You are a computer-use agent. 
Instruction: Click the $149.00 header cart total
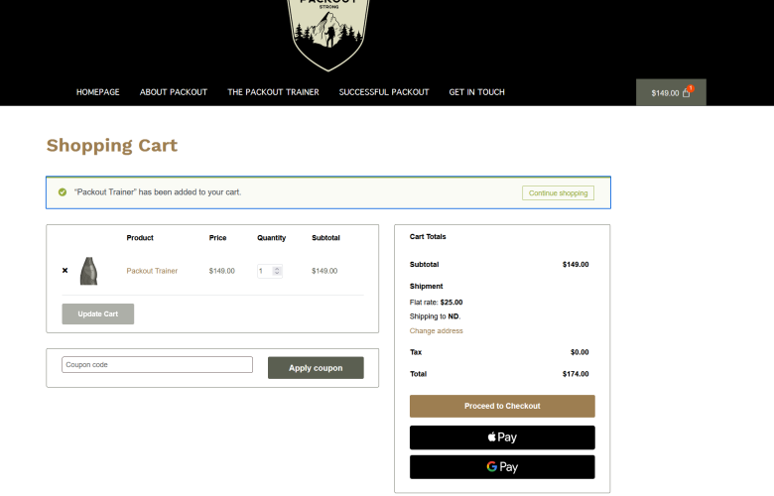click(665, 93)
